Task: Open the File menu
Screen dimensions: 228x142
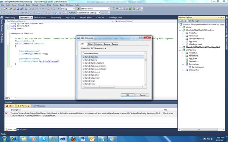Action: point(3,5)
